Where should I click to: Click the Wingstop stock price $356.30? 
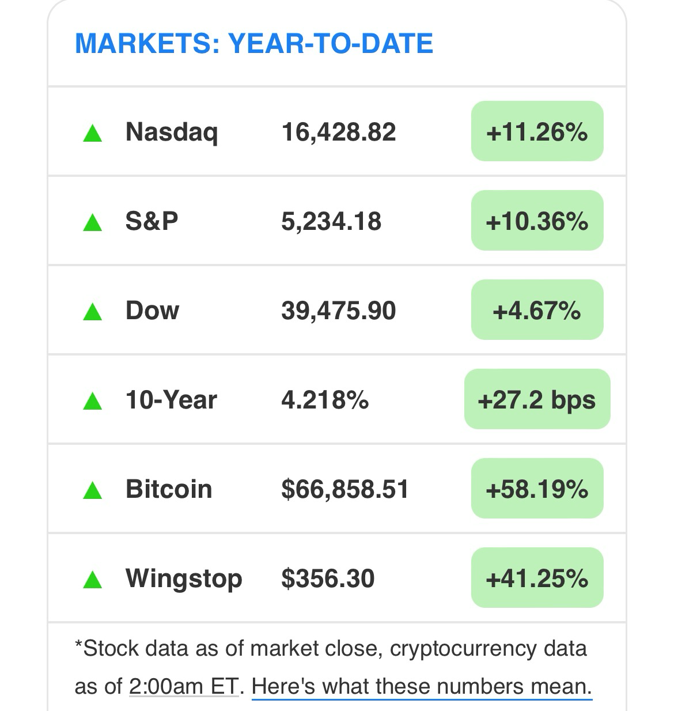[328, 578]
